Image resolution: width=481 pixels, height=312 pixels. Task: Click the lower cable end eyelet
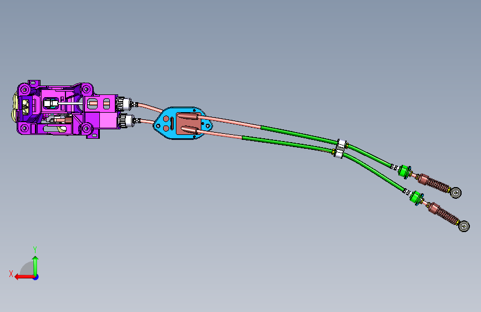pyautogui.click(x=464, y=227)
